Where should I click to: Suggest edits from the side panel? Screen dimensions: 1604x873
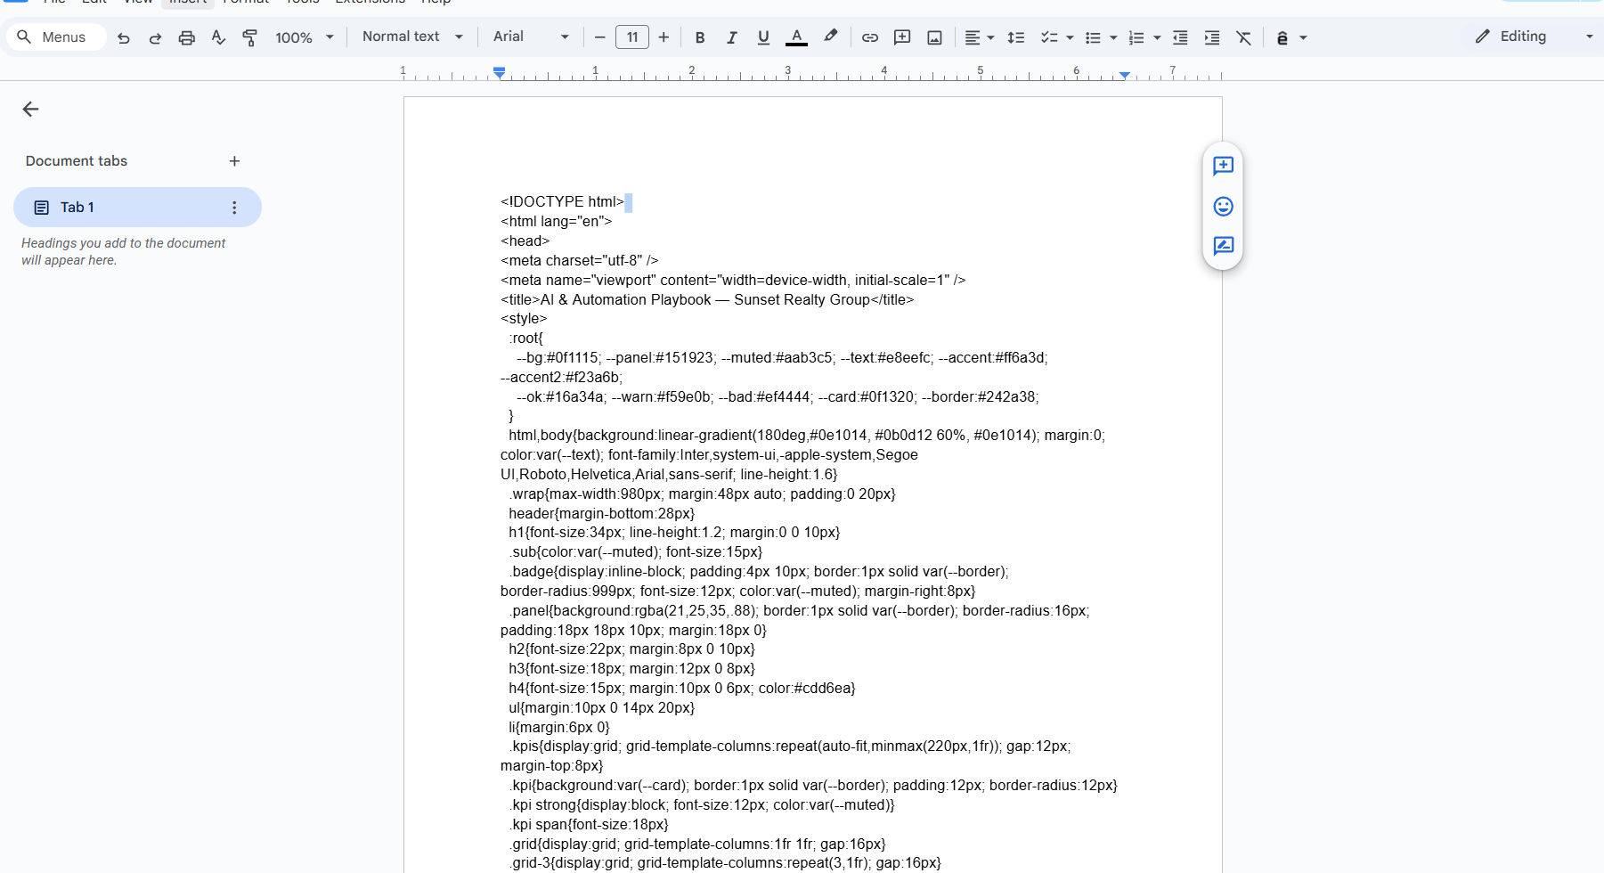[x=1223, y=246]
